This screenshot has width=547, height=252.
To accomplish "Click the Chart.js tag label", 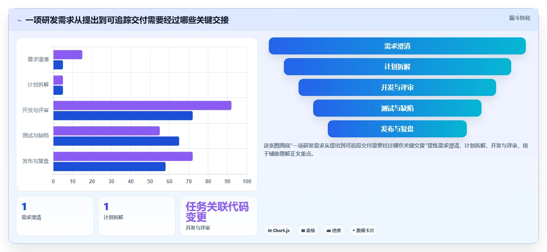I will pos(281,230).
